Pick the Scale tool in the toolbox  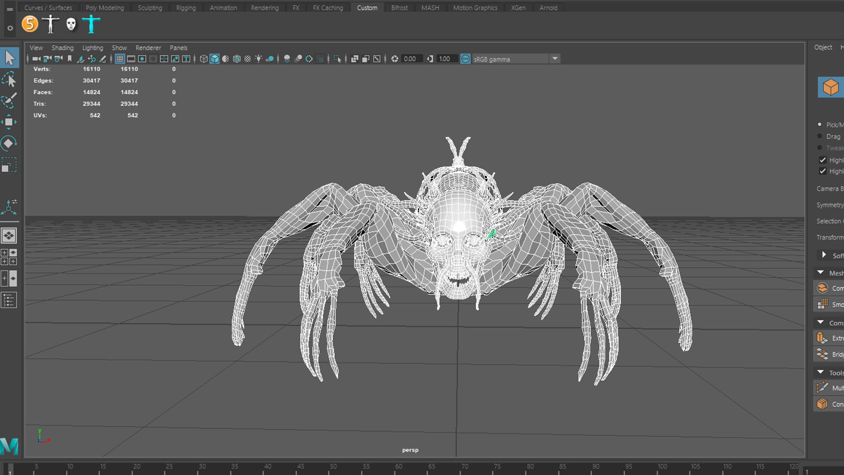9,165
